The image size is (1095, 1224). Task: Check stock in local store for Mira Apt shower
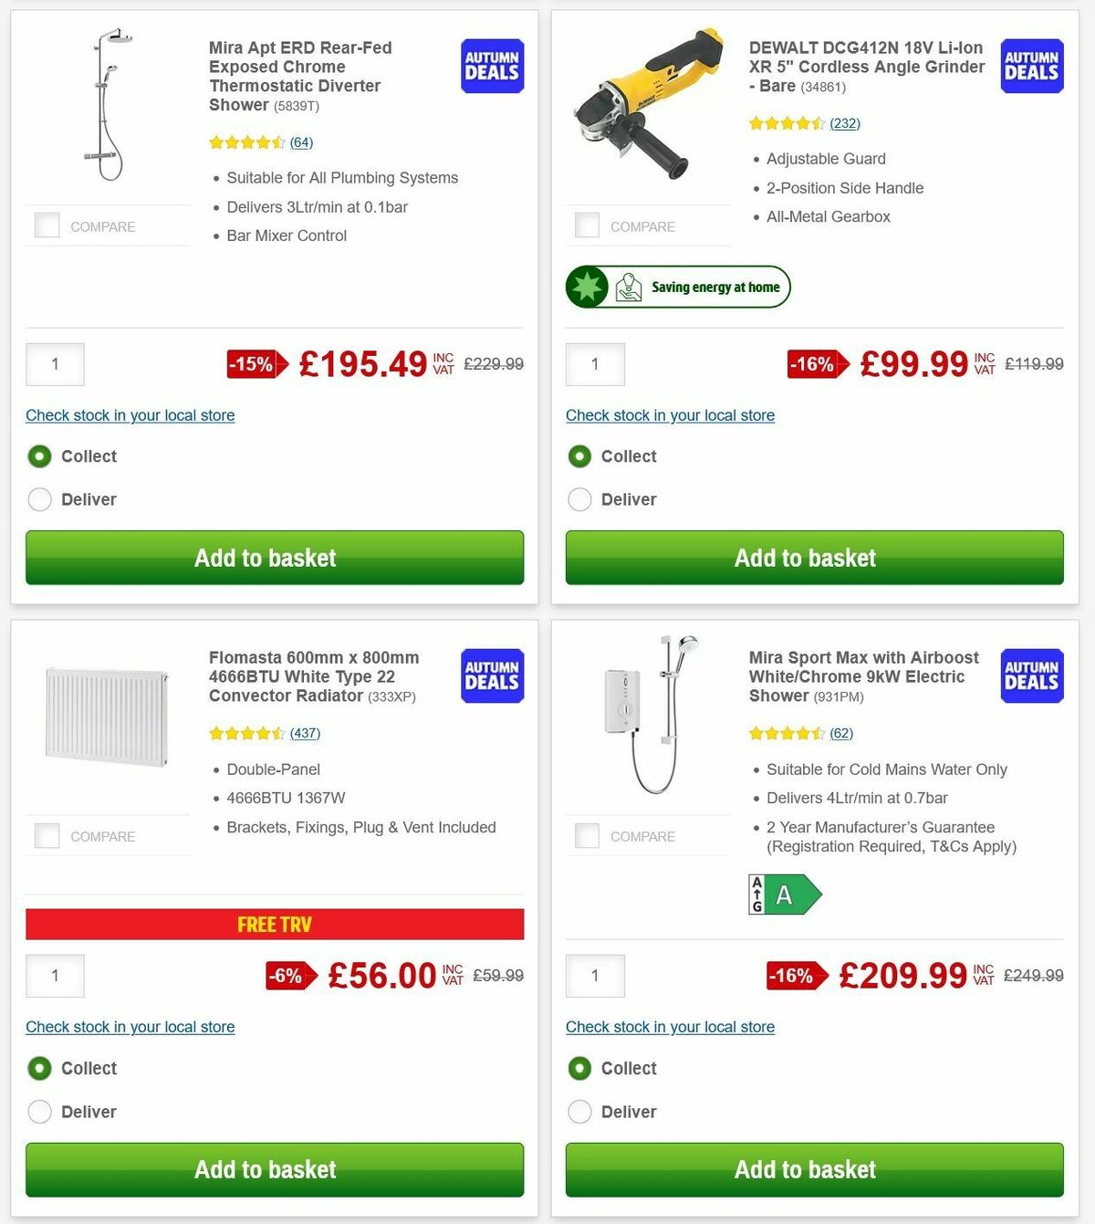pos(130,415)
